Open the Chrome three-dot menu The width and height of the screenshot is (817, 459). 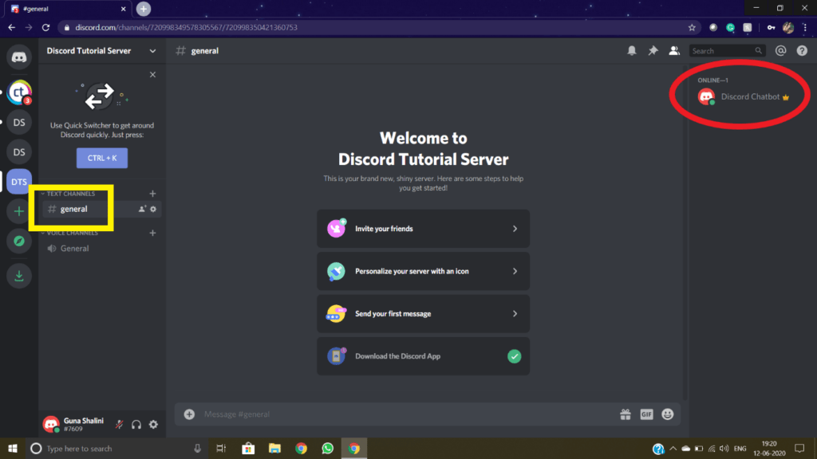tap(805, 28)
